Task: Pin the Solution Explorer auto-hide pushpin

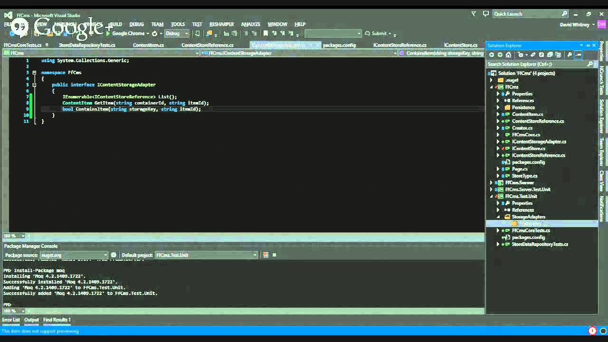Action: click(x=588, y=45)
